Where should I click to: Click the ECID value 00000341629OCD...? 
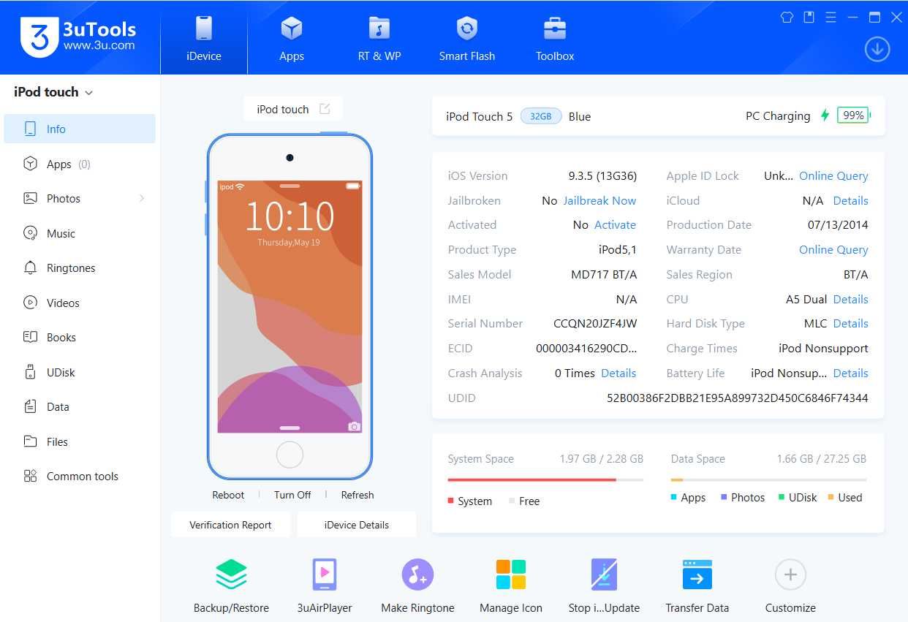click(x=586, y=348)
